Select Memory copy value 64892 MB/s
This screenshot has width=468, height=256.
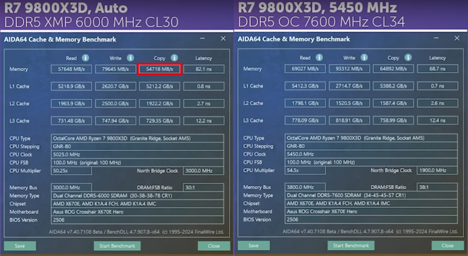click(x=393, y=69)
